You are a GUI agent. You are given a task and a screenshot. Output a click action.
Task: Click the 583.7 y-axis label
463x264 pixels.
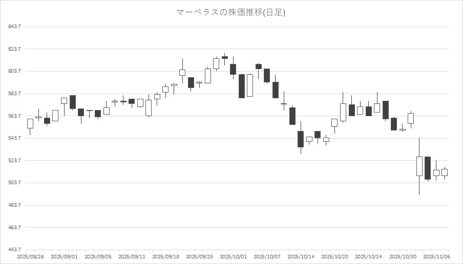coord(14,94)
